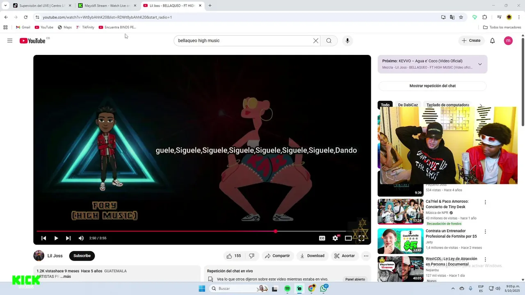Open the Create menu
The image size is (525, 295).
(471, 41)
